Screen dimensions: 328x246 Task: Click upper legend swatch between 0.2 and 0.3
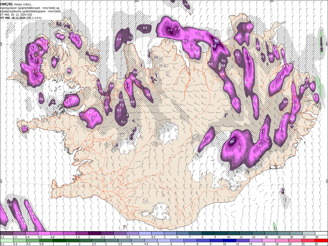[6, 233]
